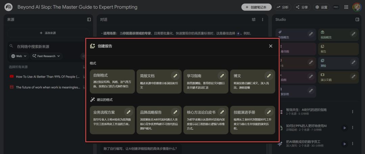This screenshot has width=365, height=154.
Task: Click edit pencil on 视频概览 Studio tile
Action: coord(353,34)
